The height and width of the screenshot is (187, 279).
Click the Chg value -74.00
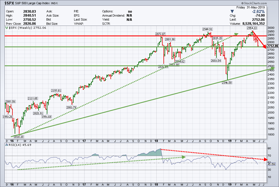click(x=260, y=15)
